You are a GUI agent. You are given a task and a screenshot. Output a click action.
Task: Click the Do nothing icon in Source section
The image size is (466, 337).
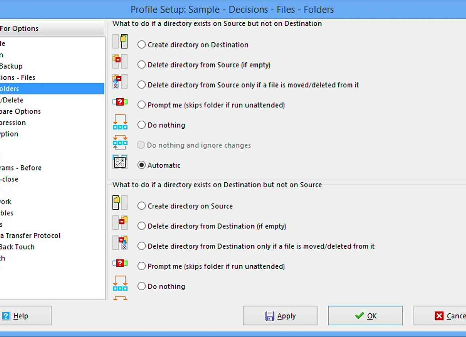120,122
